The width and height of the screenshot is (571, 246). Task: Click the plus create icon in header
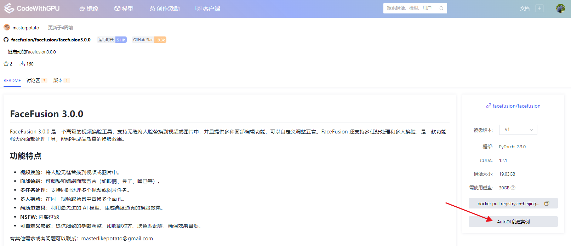click(539, 8)
